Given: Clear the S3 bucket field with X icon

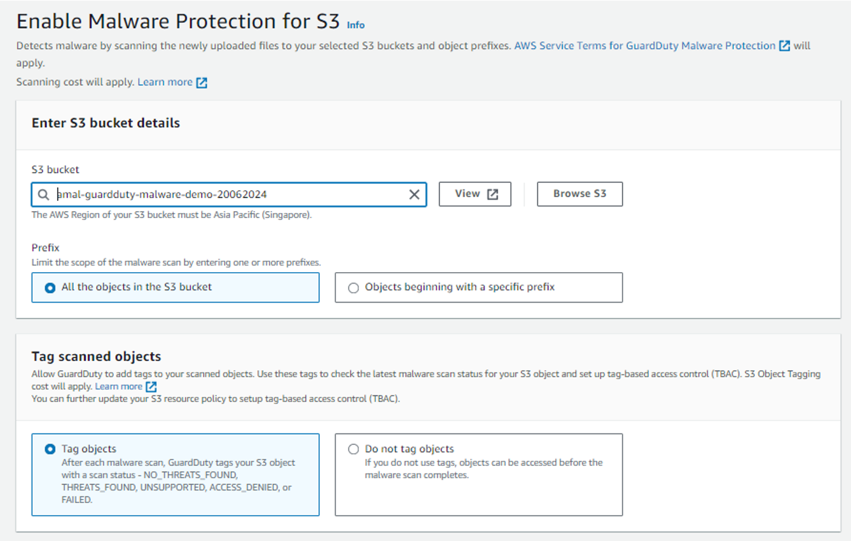Looking at the screenshot, I should pos(414,195).
